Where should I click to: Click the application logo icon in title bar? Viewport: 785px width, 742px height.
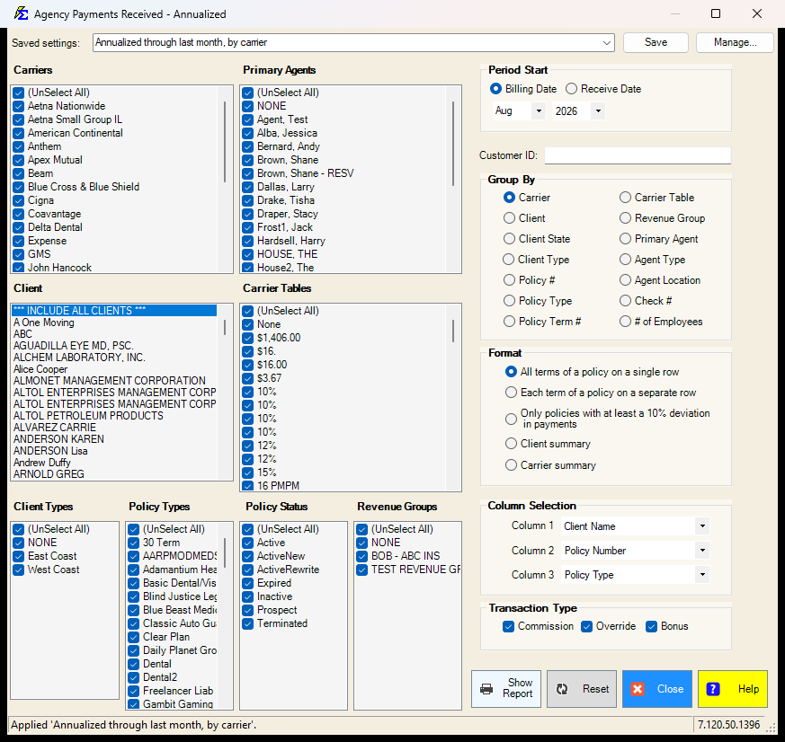click(x=21, y=13)
